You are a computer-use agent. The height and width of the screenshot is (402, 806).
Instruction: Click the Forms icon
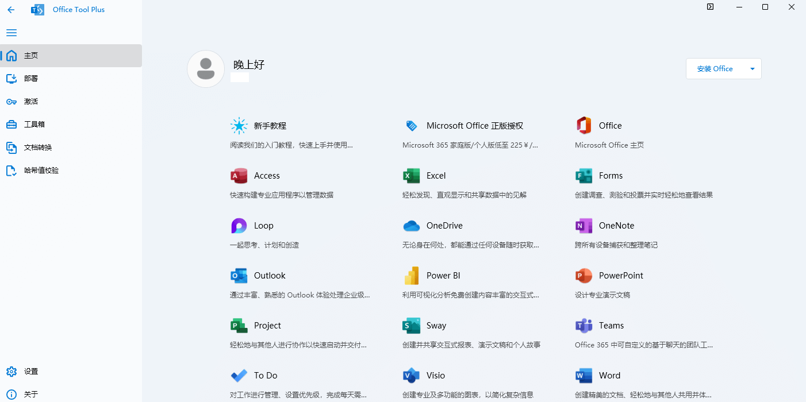pyautogui.click(x=584, y=176)
